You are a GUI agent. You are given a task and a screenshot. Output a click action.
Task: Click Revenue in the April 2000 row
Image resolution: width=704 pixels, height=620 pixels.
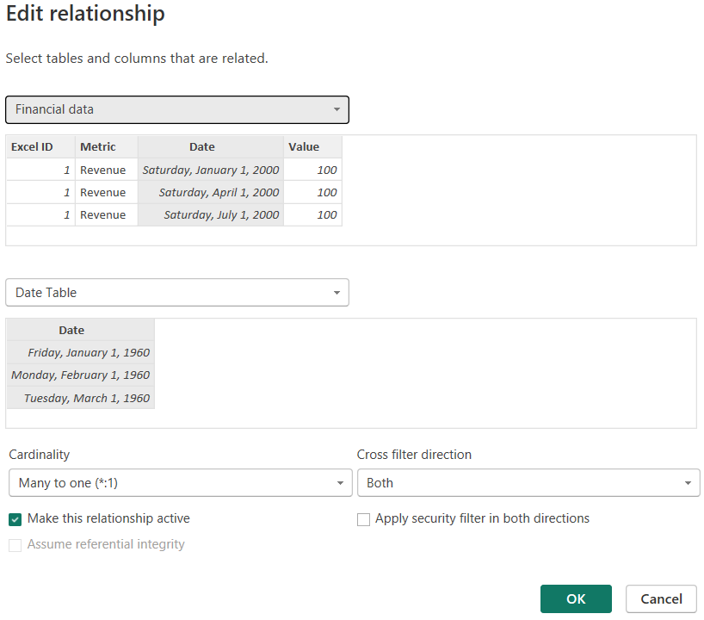(107, 192)
